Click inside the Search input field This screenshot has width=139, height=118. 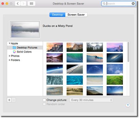pyautogui.click(x=118, y=4)
